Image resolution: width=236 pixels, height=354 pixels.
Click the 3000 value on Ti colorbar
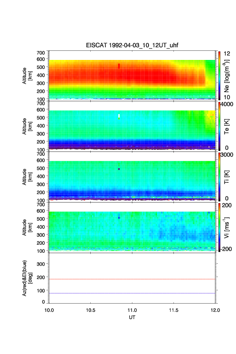tap(227, 155)
